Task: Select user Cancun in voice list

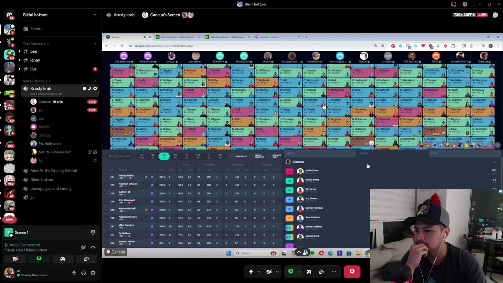Action: coord(44,102)
